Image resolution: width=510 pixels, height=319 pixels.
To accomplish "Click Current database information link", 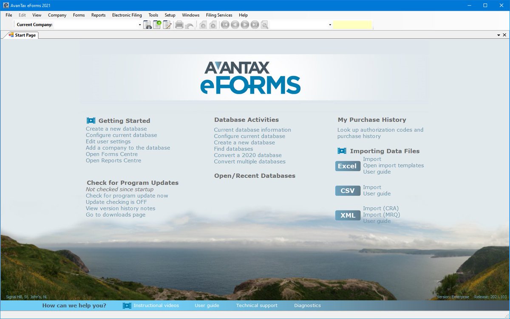I will point(252,130).
